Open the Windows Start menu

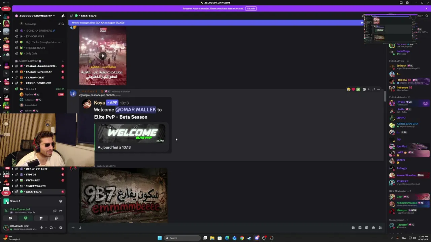point(160,238)
